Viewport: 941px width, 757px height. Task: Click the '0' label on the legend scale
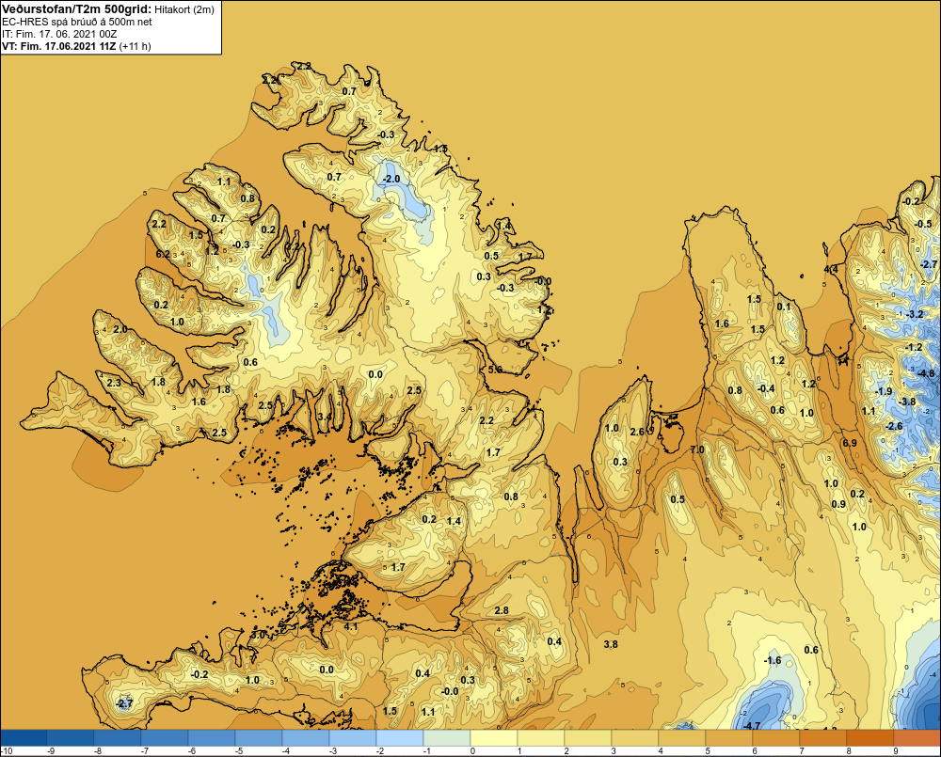pyautogui.click(x=473, y=750)
